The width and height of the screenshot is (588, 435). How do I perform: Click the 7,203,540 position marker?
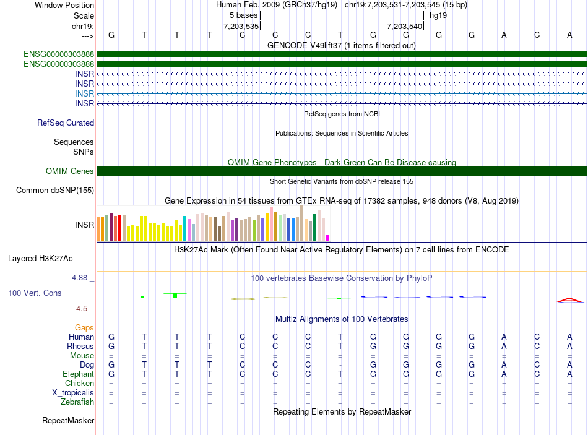(x=404, y=27)
